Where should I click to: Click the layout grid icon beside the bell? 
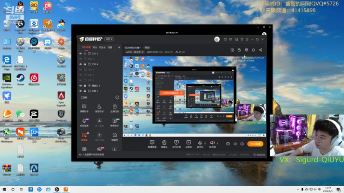pyautogui.click(x=246, y=50)
